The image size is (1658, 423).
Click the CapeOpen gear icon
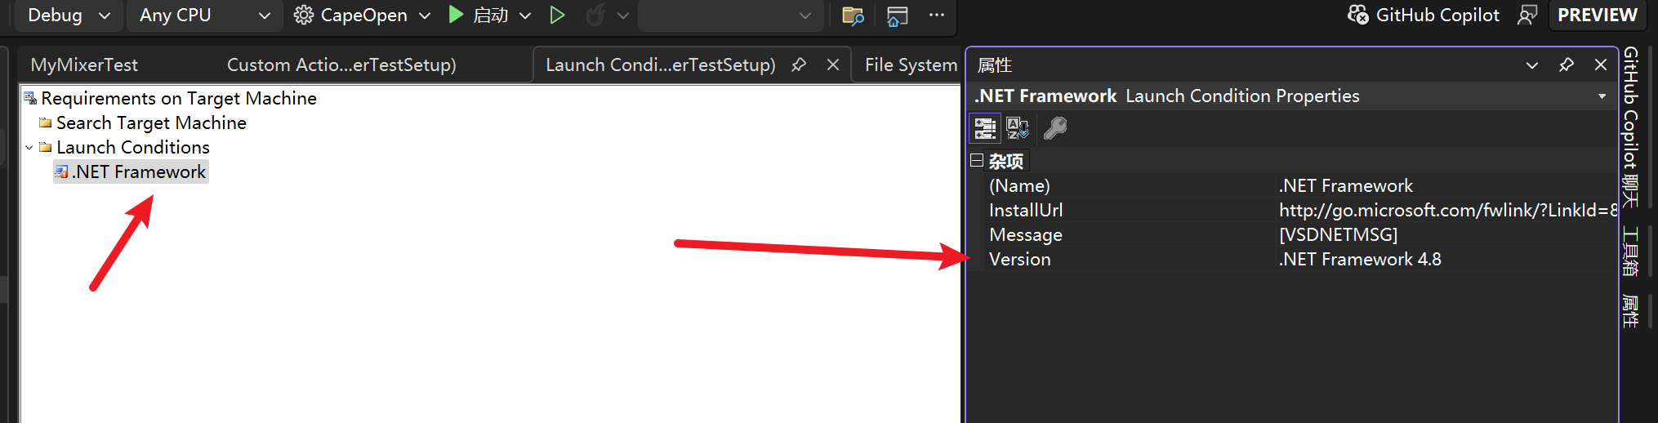click(304, 16)
